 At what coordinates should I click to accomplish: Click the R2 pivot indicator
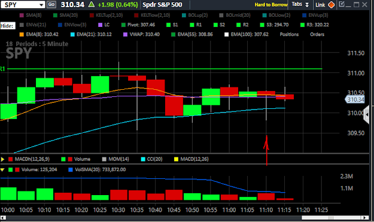pyautogui.click(x=242, y=25)
